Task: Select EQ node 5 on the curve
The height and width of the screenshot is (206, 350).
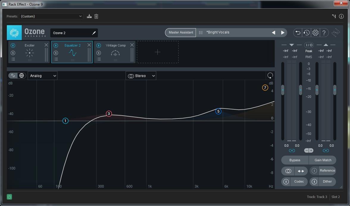Action: (218, 111)
